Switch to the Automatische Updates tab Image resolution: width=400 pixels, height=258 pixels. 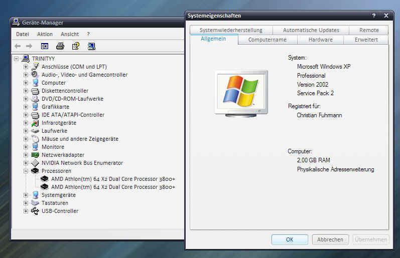coord(311,30)
